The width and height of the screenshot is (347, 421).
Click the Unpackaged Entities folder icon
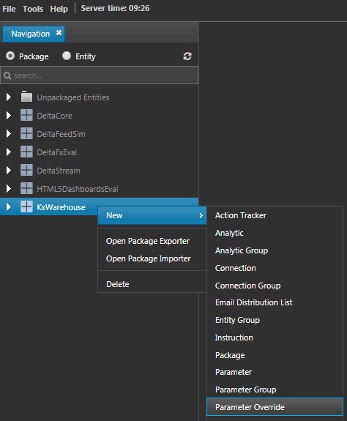pyautogui.click(x=26, y=97)
